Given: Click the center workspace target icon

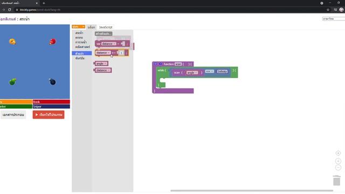Looking at the screenshot, I should (338, 153).
